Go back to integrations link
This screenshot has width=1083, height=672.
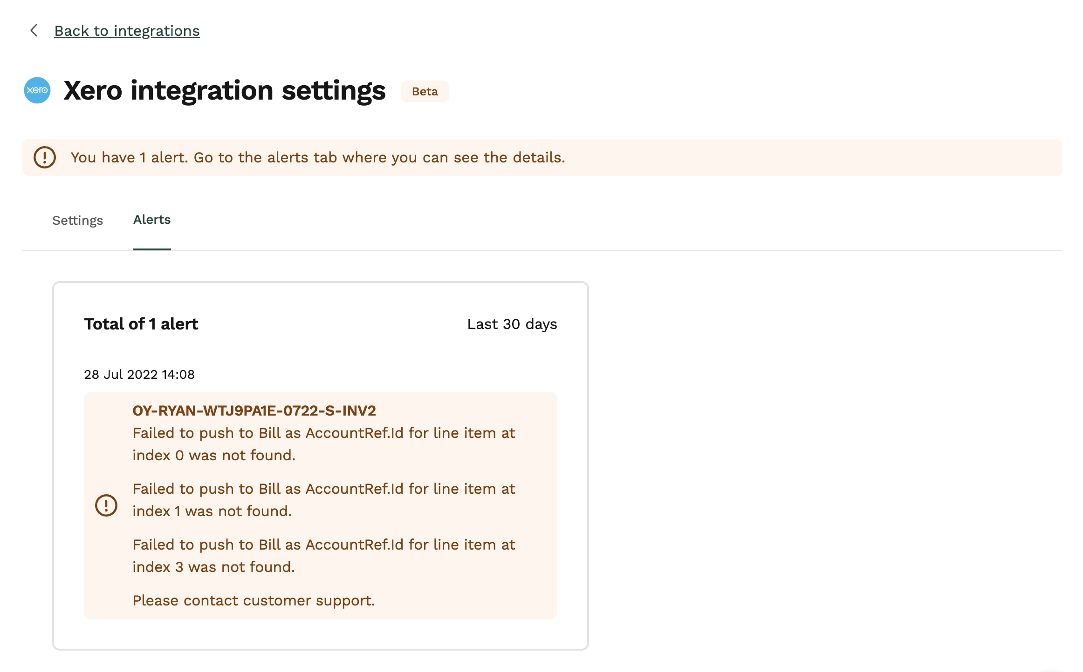[127, 31]
